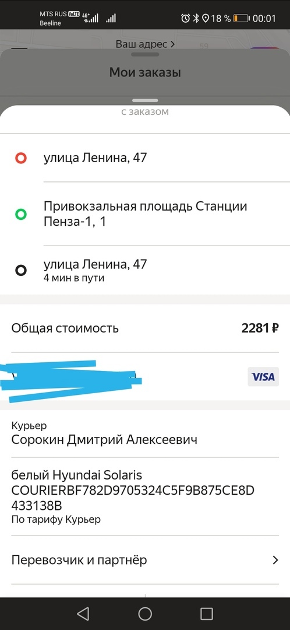
Task: Tap the Android home circle button
Action: 145,613
